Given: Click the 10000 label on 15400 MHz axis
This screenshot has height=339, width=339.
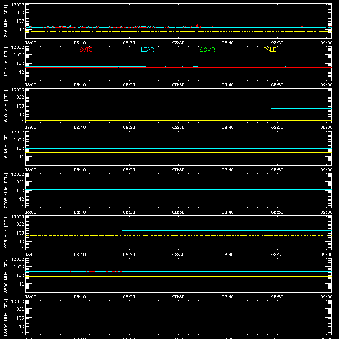Looking at the screenshot, I should (18, 302).
